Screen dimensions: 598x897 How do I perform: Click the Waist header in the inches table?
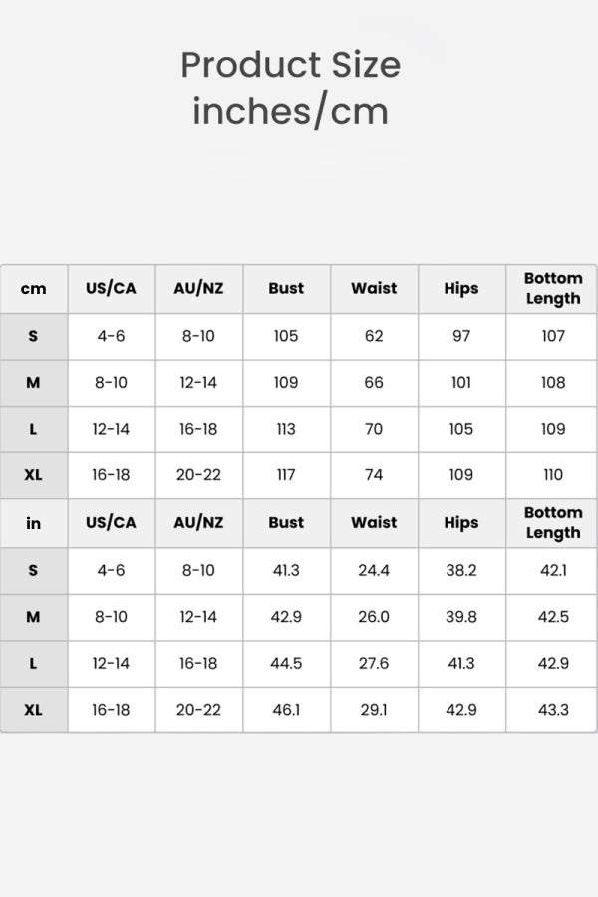pos(374,523)
